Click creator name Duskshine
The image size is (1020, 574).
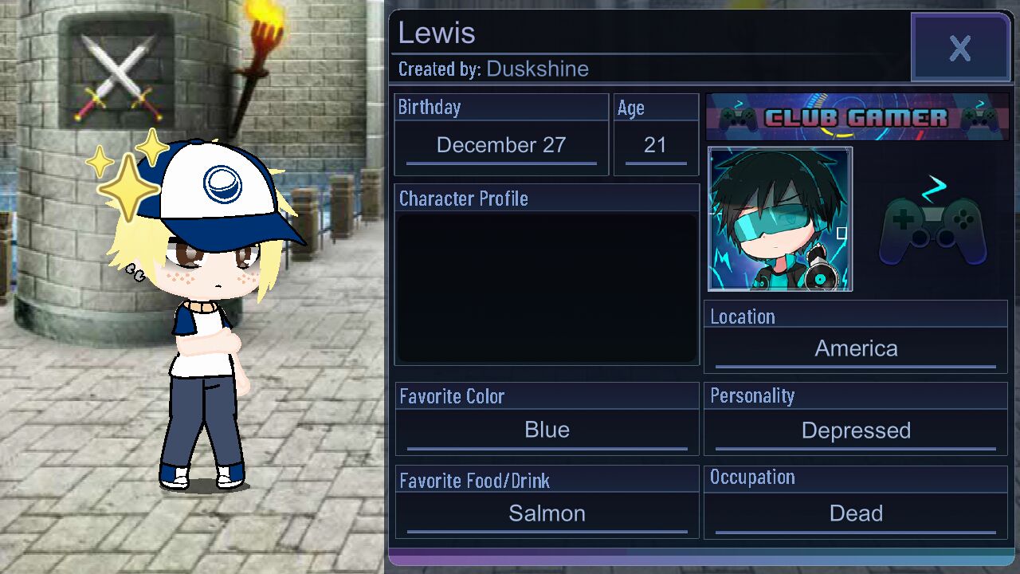click(x=538, y=69)
